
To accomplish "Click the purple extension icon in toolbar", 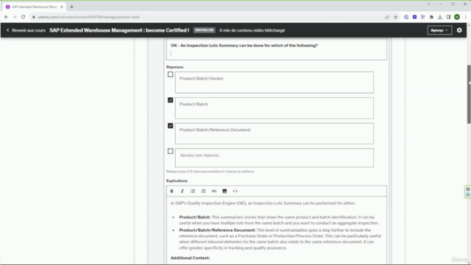I will pyautogui.click(x=406, y=17).
